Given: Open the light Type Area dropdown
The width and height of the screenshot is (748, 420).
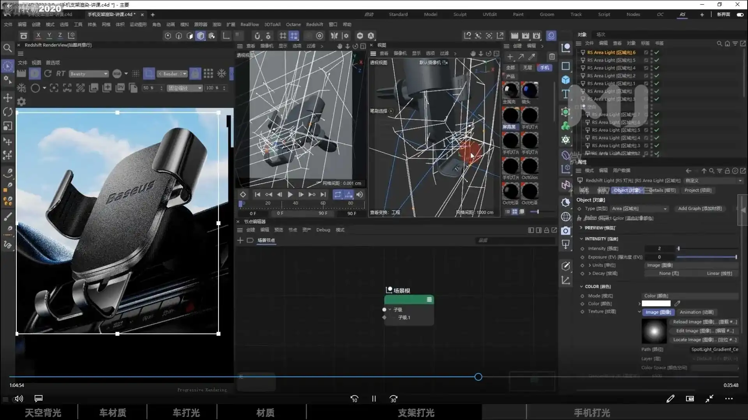Looking at the screenshot, I should (639, 209).
